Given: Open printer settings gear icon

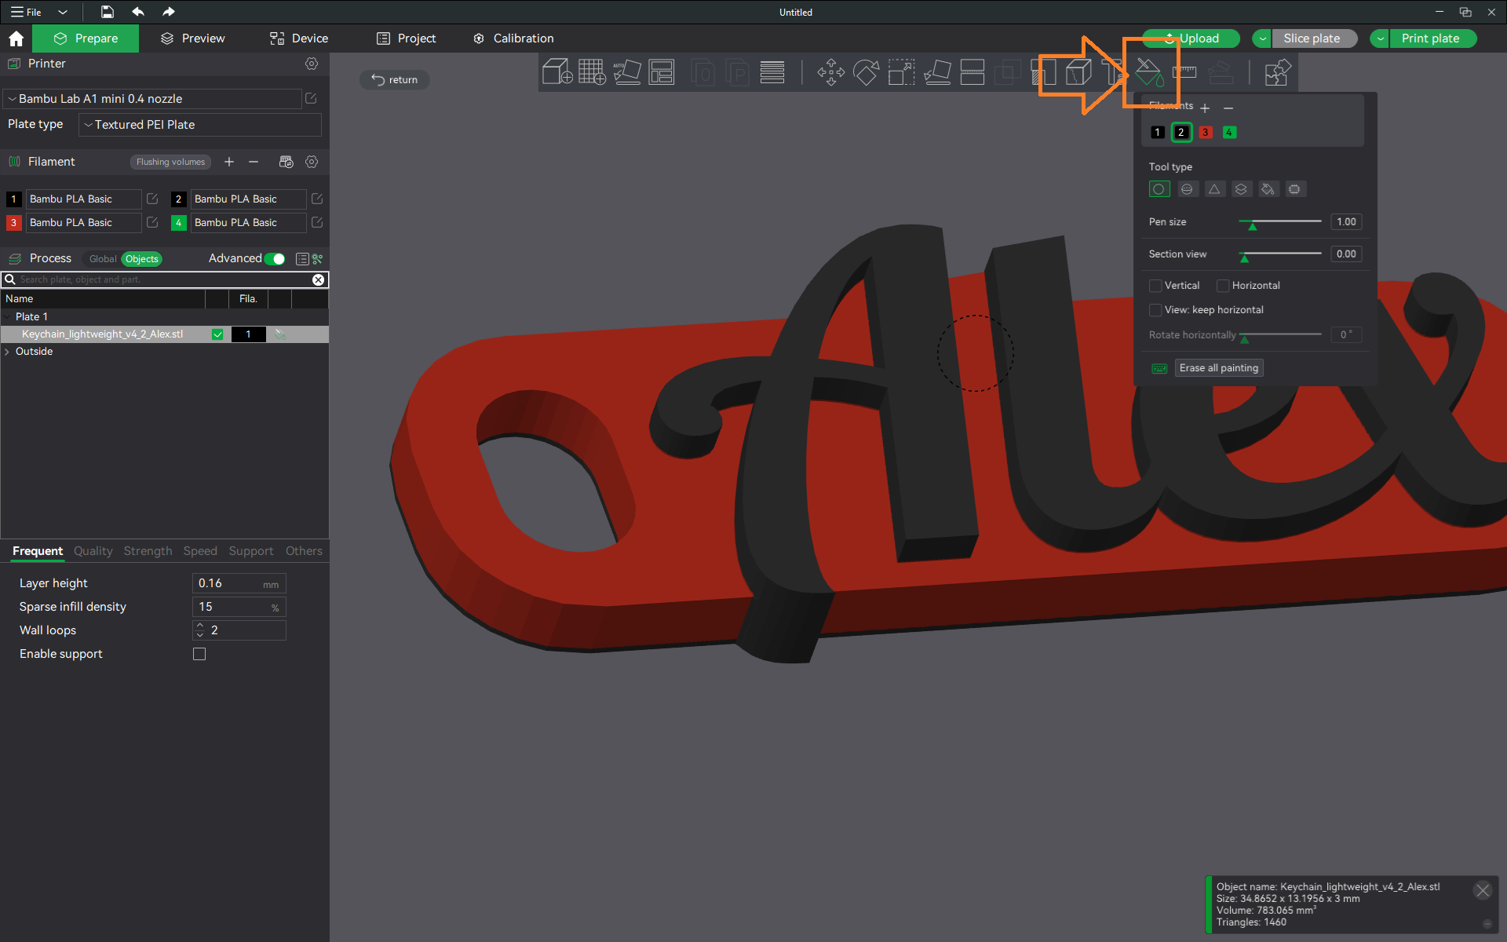Looking at the screenshot, I should tap(312, 64).
